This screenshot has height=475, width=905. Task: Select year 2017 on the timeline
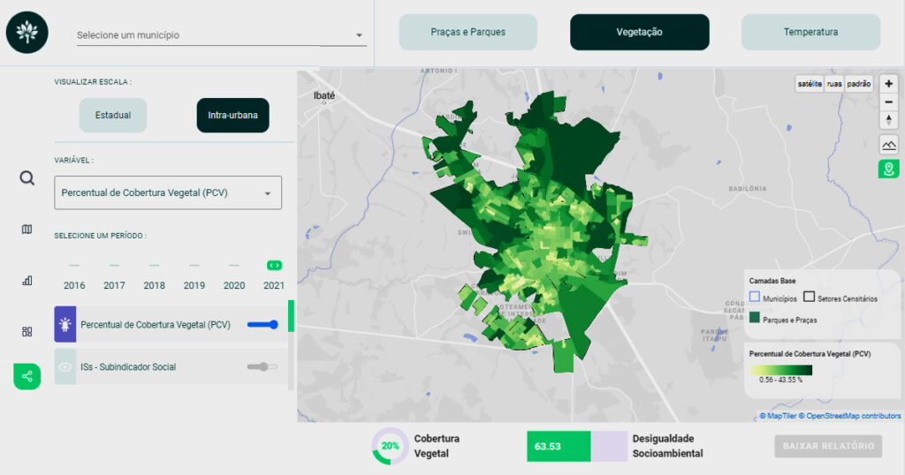pos(114,285)
